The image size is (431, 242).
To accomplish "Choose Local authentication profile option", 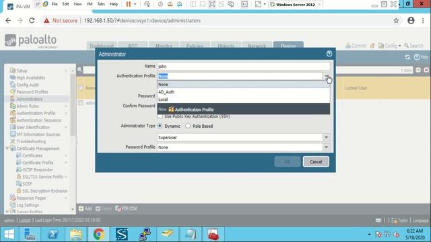I will pos(244,99).
